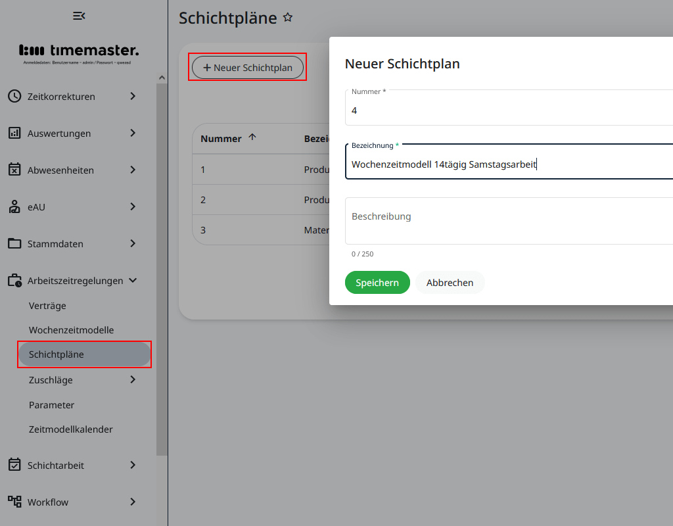Click the Schichtarbeit calendar-check icon

coord(14,465)
